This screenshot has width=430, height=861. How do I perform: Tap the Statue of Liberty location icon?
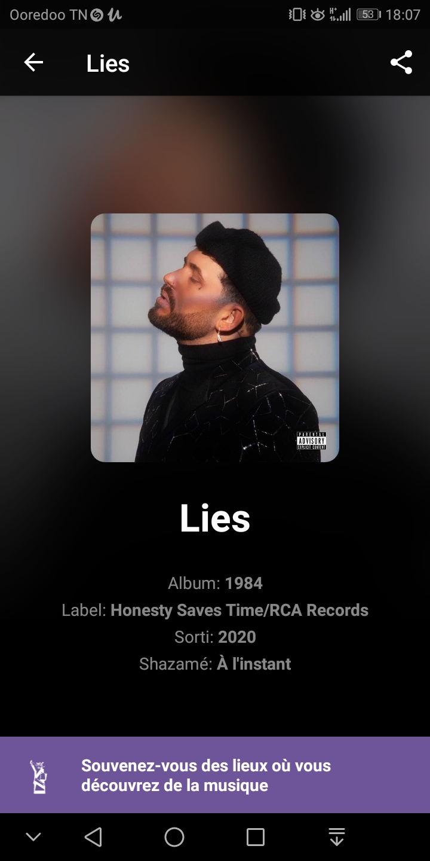[39, 775]
